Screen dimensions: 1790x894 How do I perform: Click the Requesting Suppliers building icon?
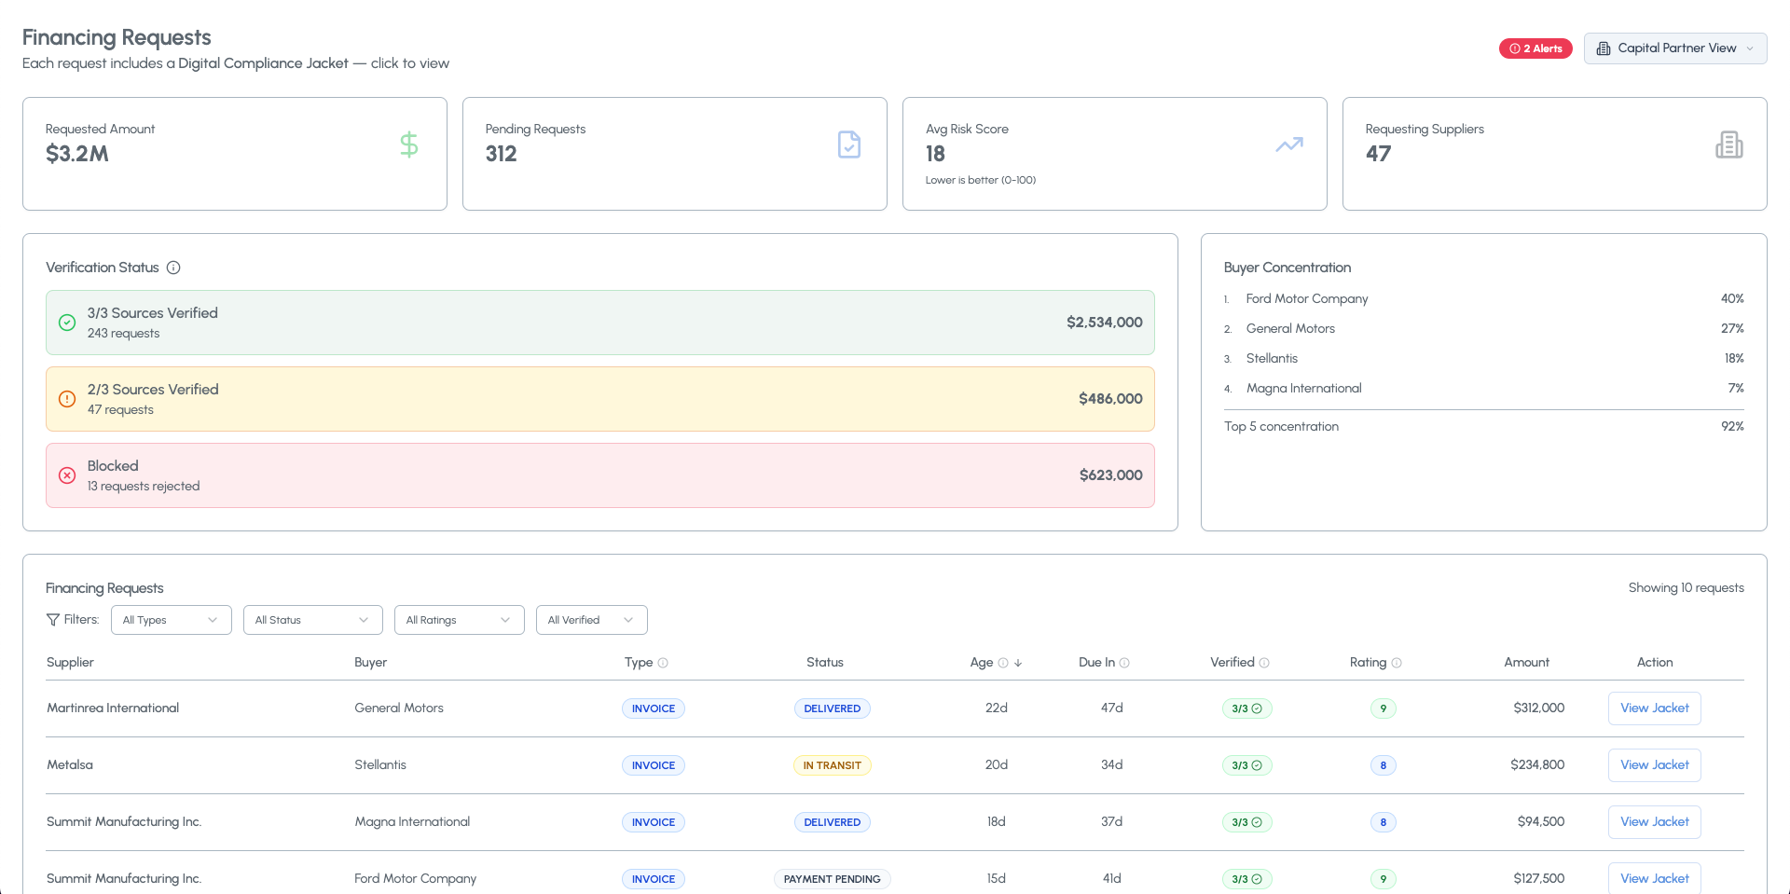[x=1728, y=144]
